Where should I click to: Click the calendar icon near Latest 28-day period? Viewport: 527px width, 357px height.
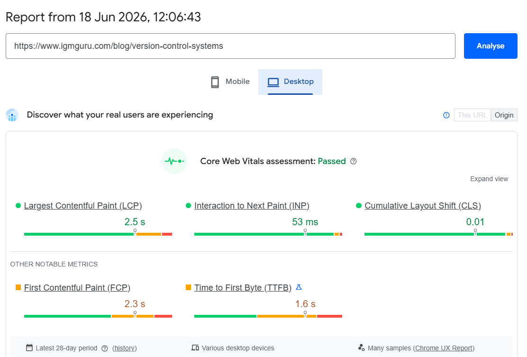click(29, 348)
